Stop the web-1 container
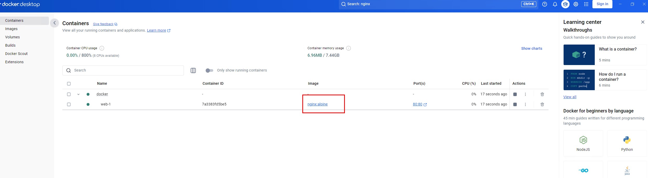This screenshot has width=648, height=178. pos(515,104)
